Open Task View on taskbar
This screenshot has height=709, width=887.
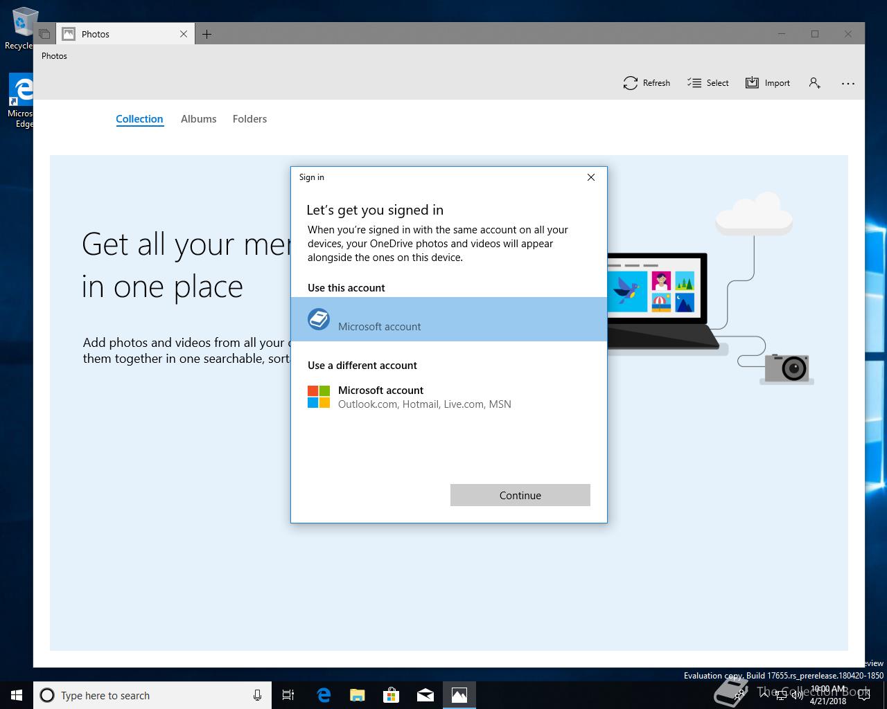(x=288, y=695)
